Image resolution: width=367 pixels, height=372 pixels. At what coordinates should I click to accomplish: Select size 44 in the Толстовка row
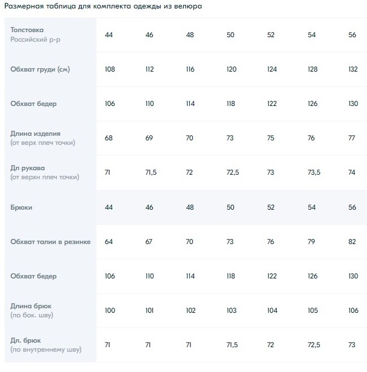pyautogui.click(x=109, y=35)
